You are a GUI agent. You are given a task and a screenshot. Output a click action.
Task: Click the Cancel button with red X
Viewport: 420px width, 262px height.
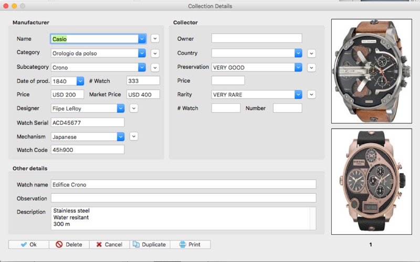coord(109,244)
